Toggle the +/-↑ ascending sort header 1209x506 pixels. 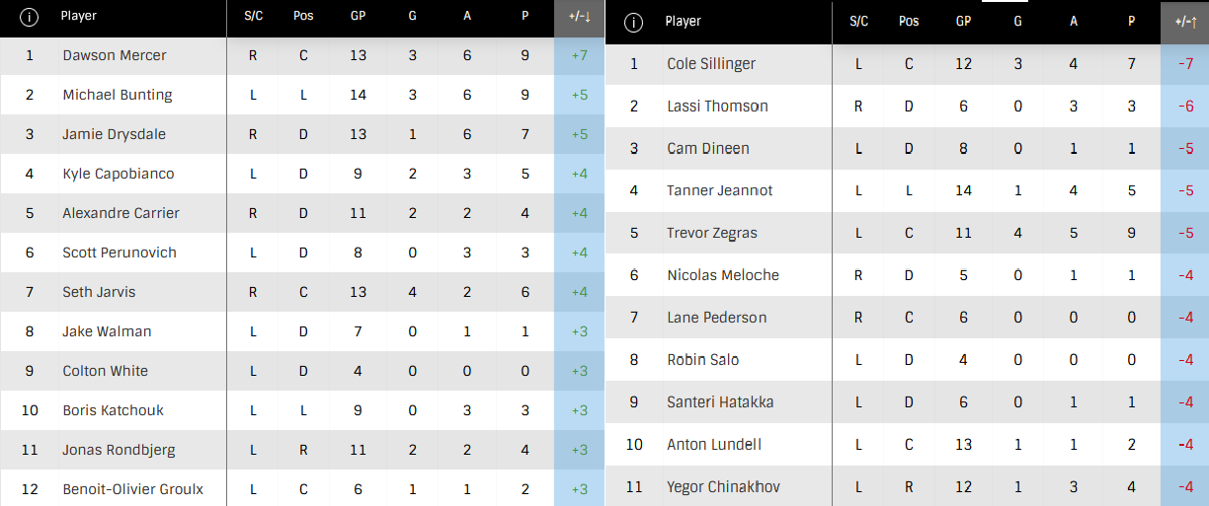(1184, 22)
